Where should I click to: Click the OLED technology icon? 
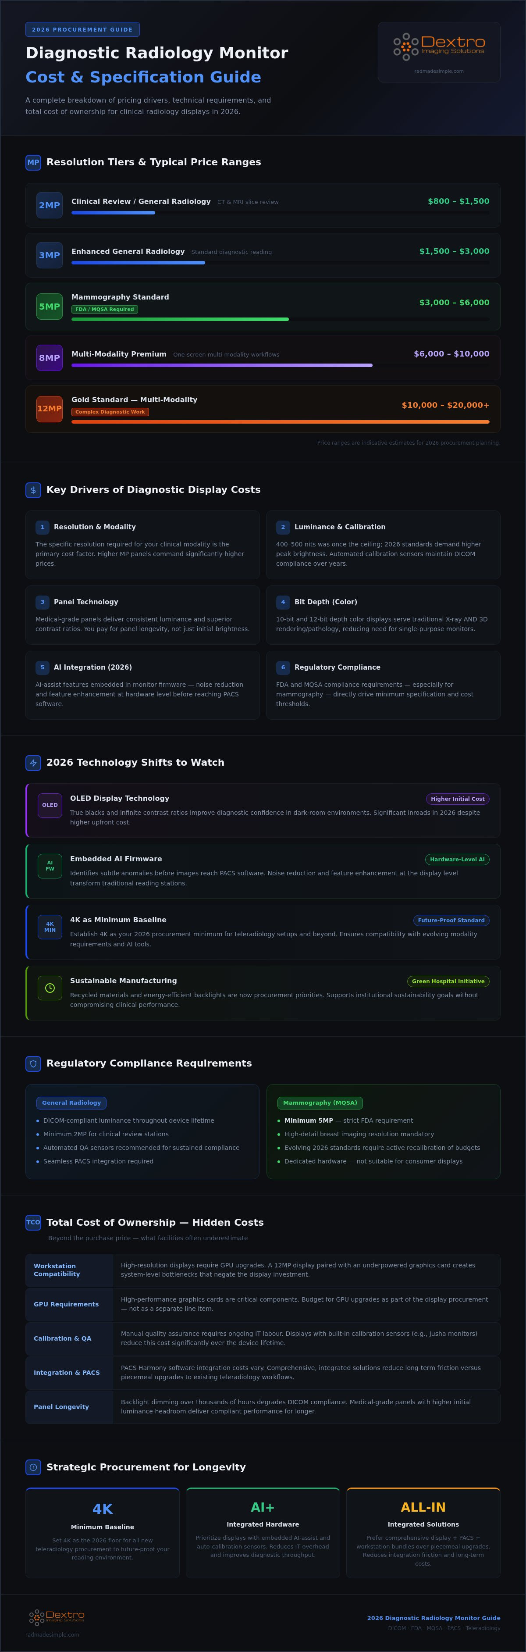coord(50,805)
